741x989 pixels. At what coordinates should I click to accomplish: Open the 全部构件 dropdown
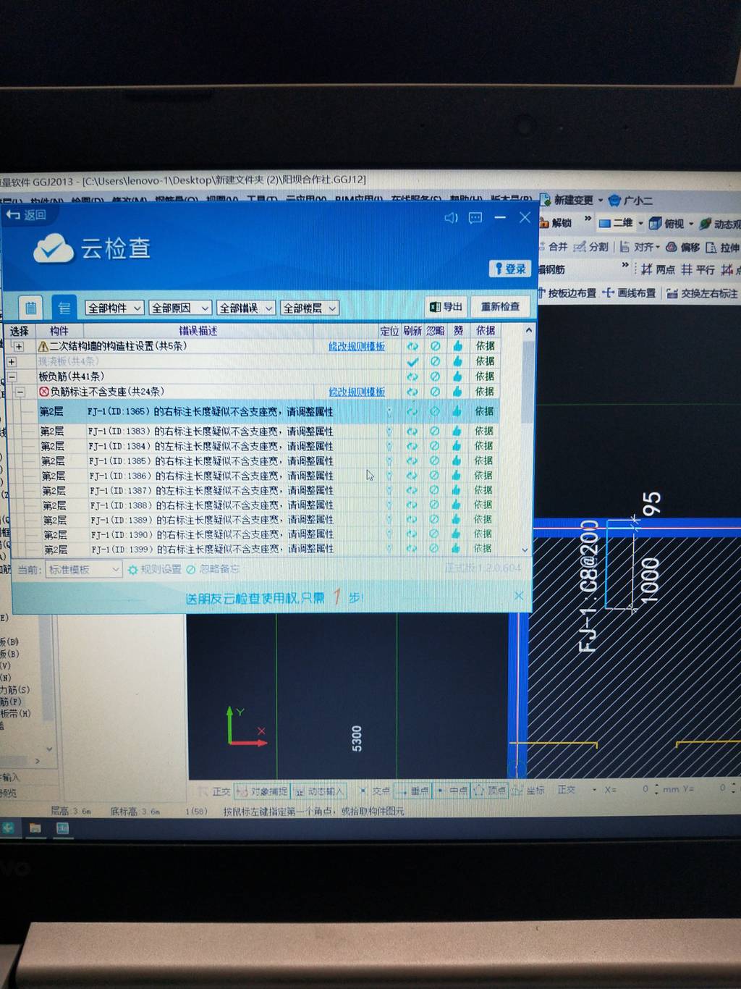coord(114,308)
